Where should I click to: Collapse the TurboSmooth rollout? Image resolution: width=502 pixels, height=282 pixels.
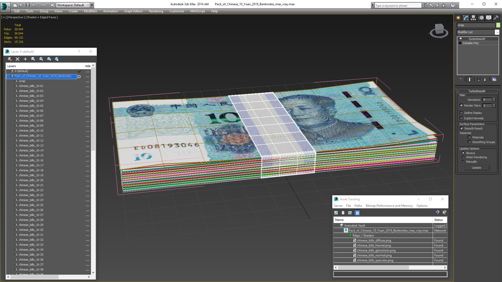tap(458, 91)
